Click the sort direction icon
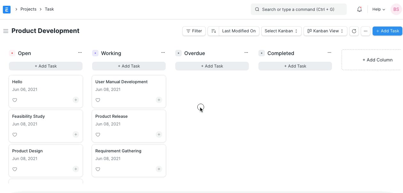This screenshot has height=193, width=403. pos(213,31)
